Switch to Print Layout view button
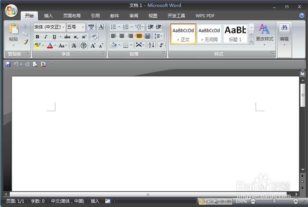The image size is (308, 207). pos(202,201)
